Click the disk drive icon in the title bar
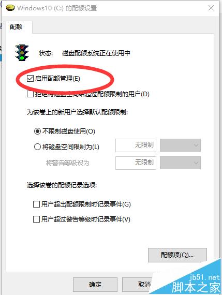Screen dimensions: 222x295 pos(10,8)
